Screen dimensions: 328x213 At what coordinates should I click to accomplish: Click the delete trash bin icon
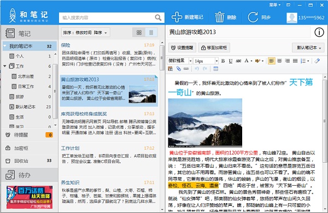pos(219,17)
